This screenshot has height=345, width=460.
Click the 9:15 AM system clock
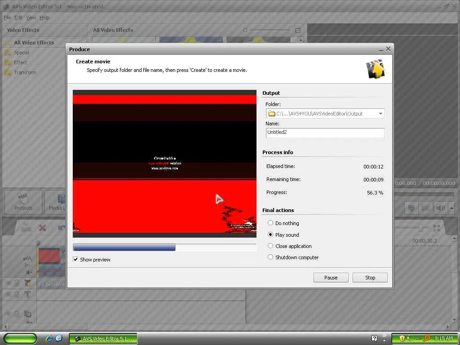point(443,338)
